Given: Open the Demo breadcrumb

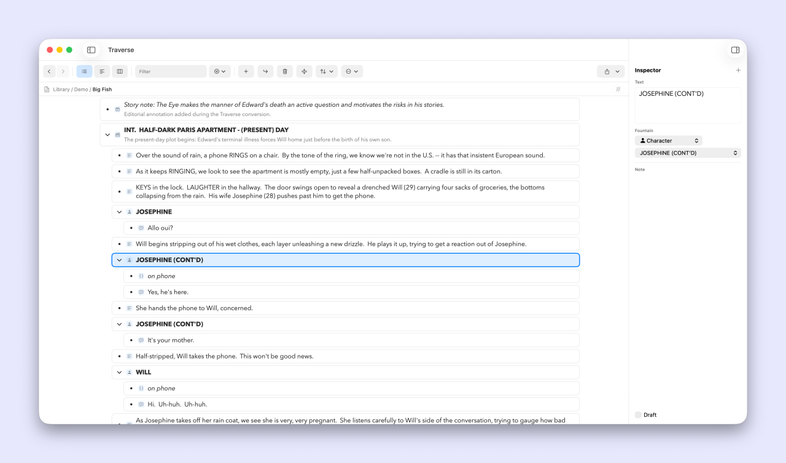Looking at the screenshot, I should click(81, 90).
